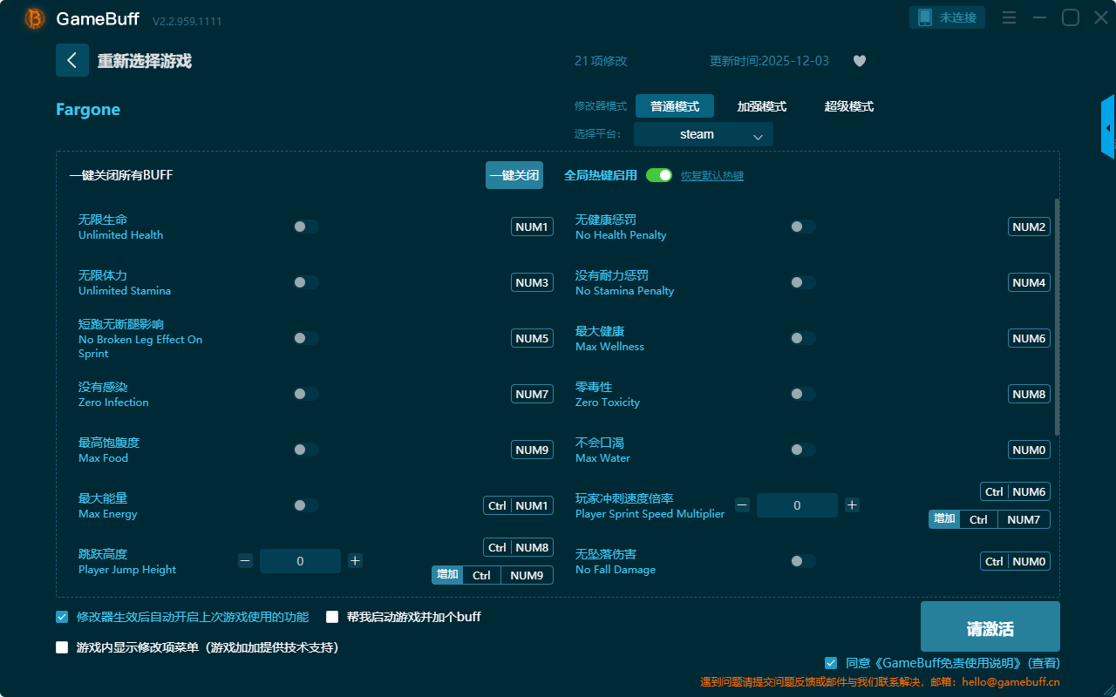This screenshot has width=1116, height=697.
Task: Click the 请激活 activate button
Action: point(990,626)
